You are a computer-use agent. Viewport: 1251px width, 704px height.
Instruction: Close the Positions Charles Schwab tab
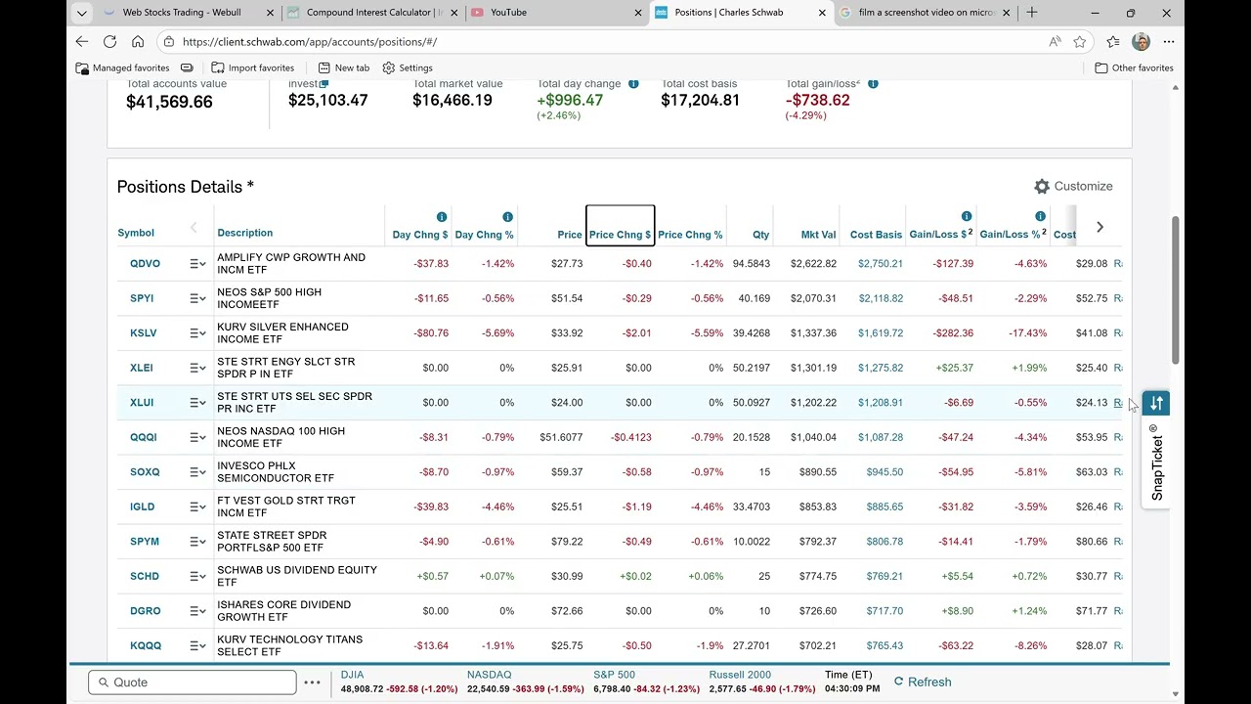(822, 13)
